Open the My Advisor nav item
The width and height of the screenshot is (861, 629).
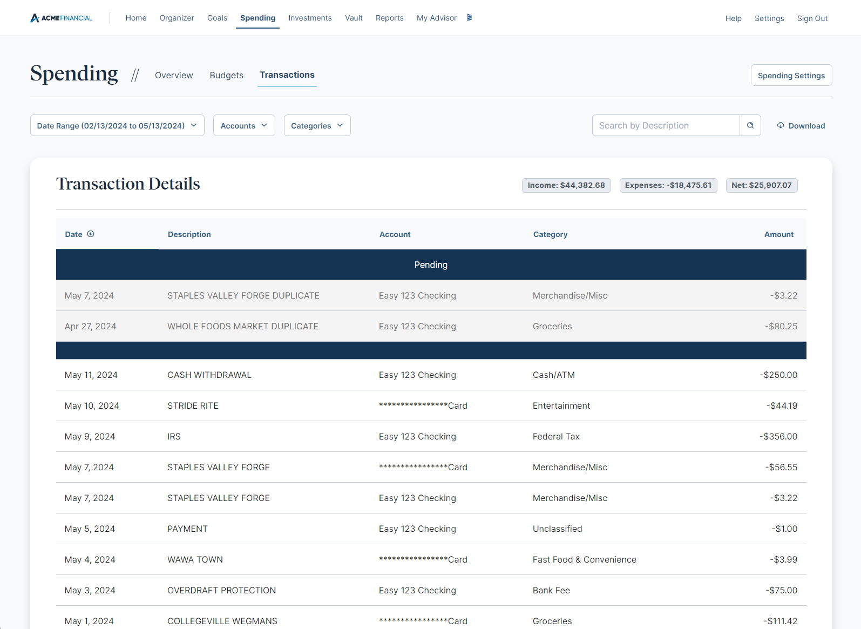436,18
